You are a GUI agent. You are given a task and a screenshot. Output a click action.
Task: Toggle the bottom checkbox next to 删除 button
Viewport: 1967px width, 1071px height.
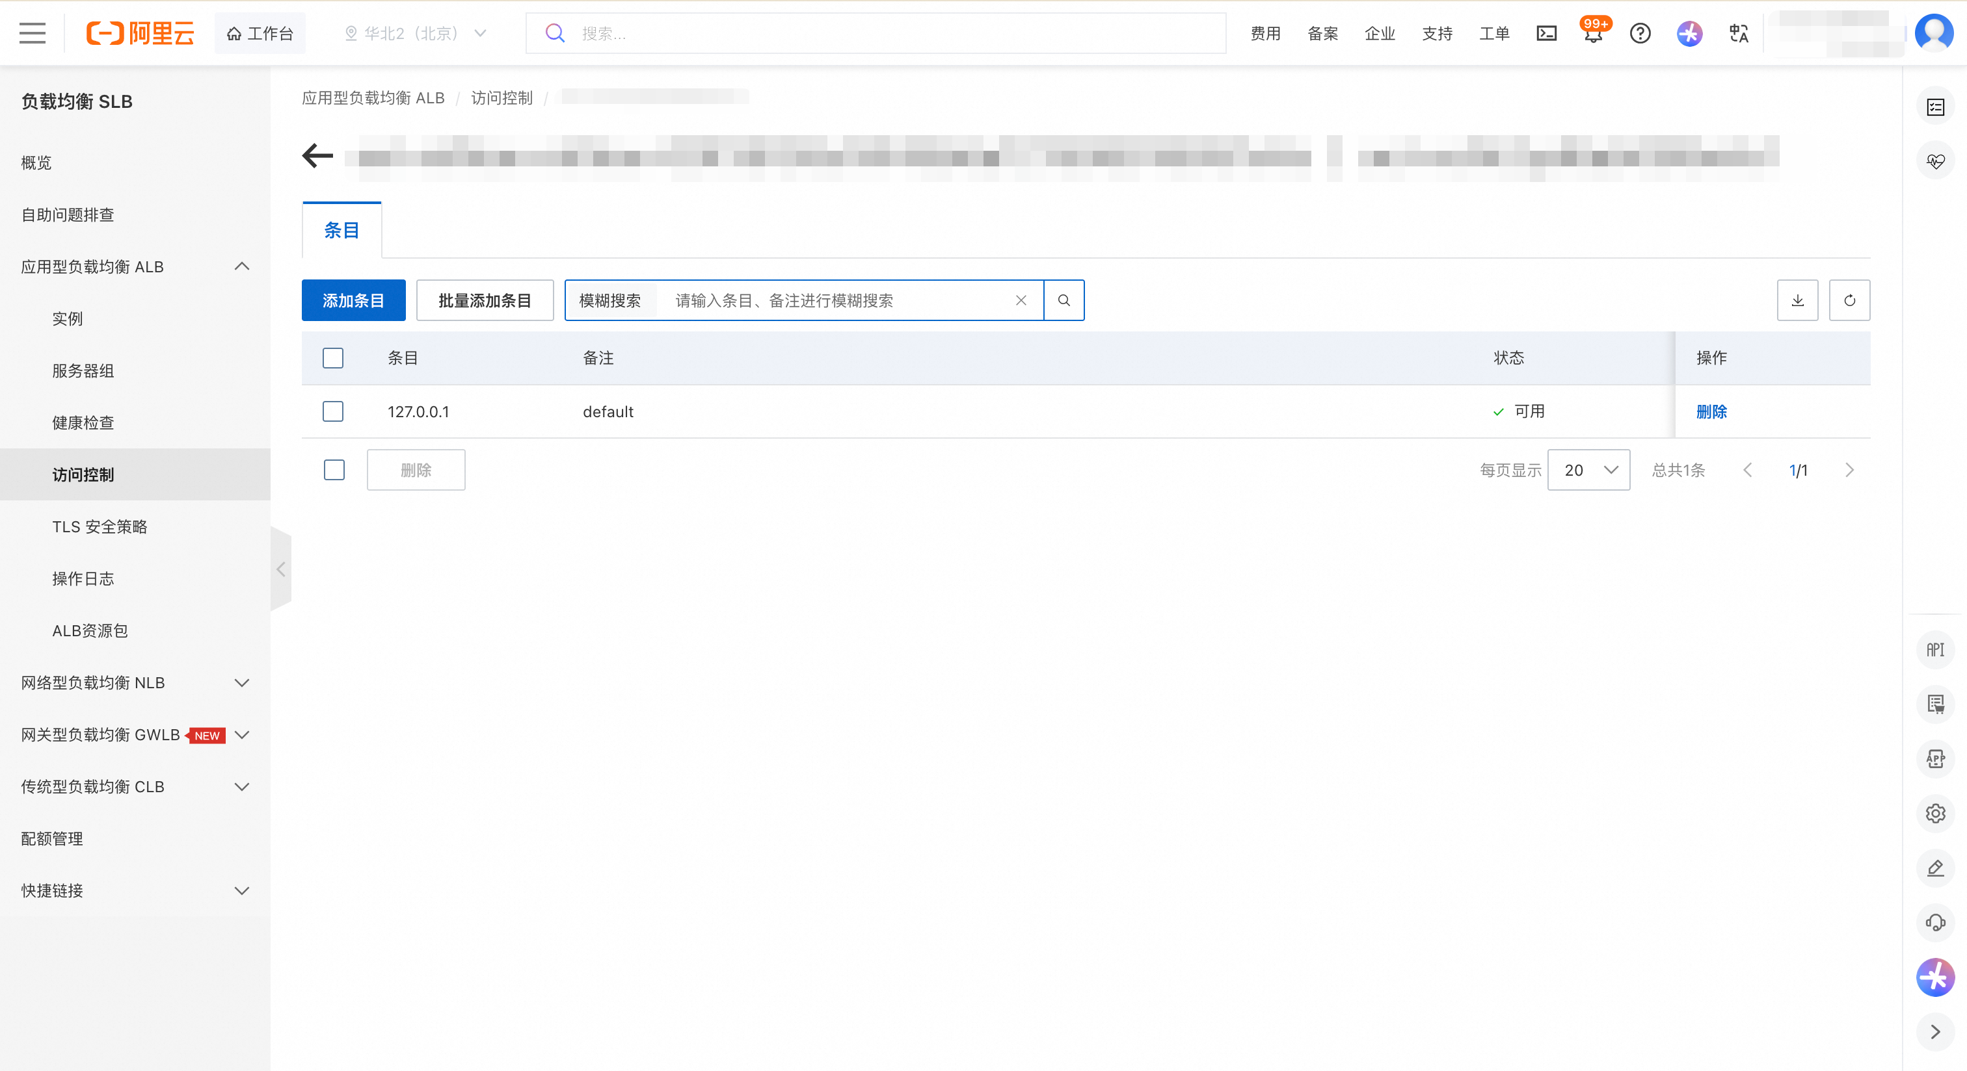pyautogui.click(x=334, y=470)
